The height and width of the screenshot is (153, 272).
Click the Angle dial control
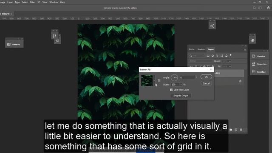click(174, 77)
